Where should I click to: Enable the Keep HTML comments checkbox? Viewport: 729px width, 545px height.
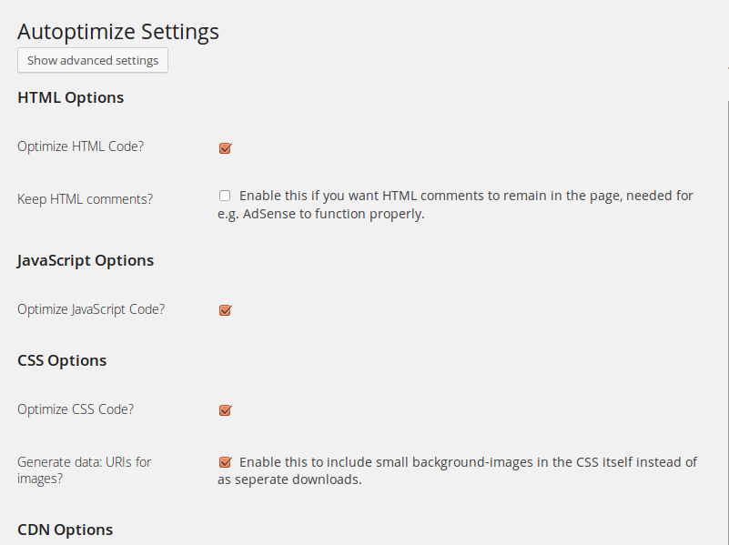coord(225,196)
